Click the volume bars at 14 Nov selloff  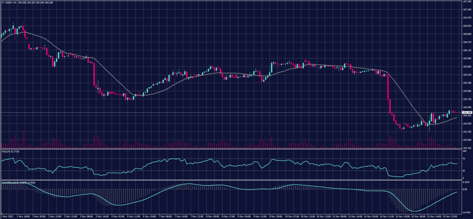(389, 141)
